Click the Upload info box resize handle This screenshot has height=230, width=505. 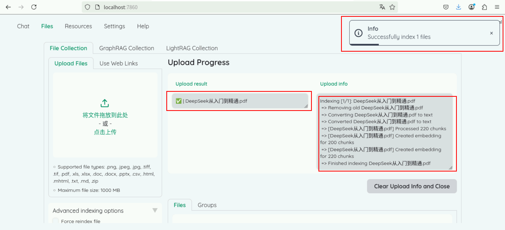click(x=451, y=168)
